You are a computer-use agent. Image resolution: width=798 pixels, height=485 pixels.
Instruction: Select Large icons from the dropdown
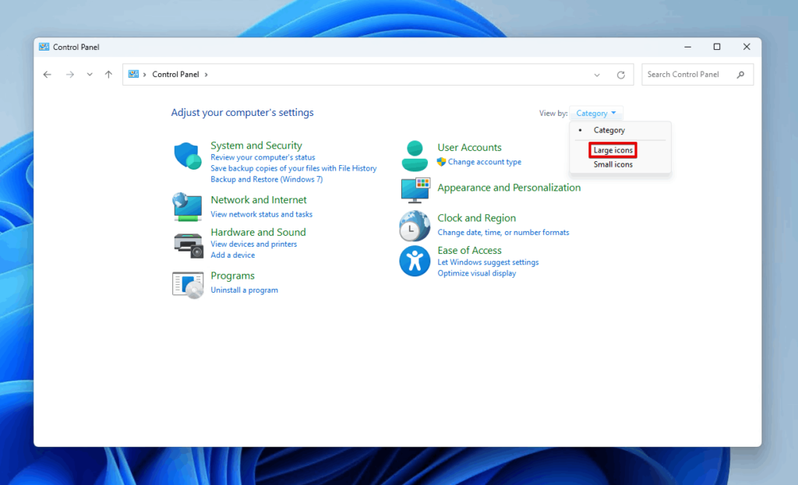point(613,149)
